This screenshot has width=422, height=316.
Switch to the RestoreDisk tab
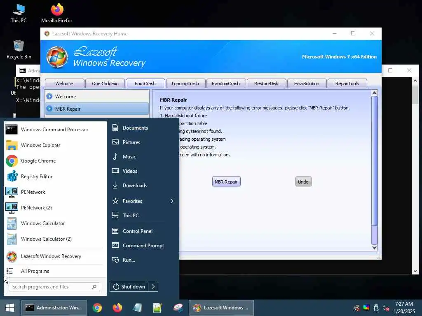(x=266, y=84)
